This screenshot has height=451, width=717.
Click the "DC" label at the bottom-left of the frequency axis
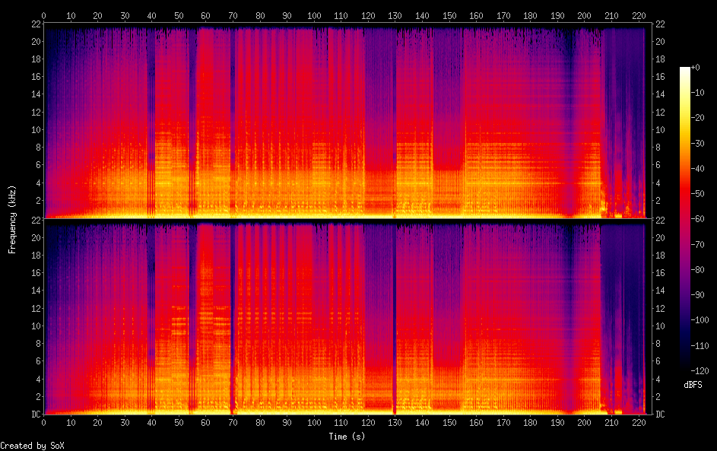tap(35, 414)
